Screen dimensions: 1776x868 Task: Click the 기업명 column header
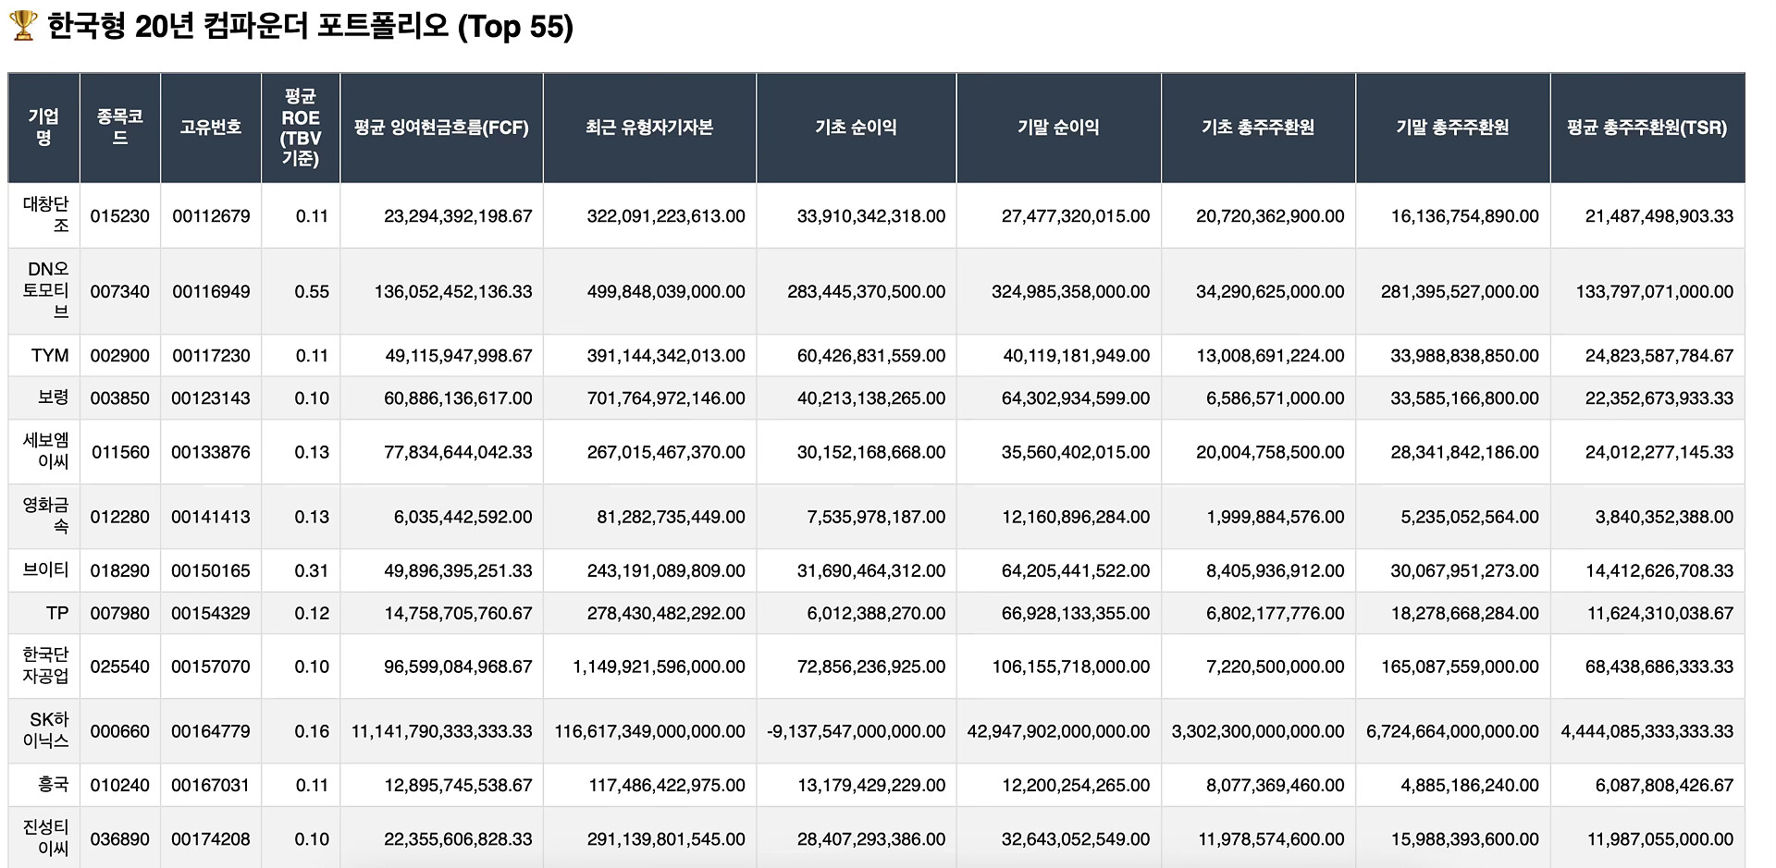pos(43,128)
